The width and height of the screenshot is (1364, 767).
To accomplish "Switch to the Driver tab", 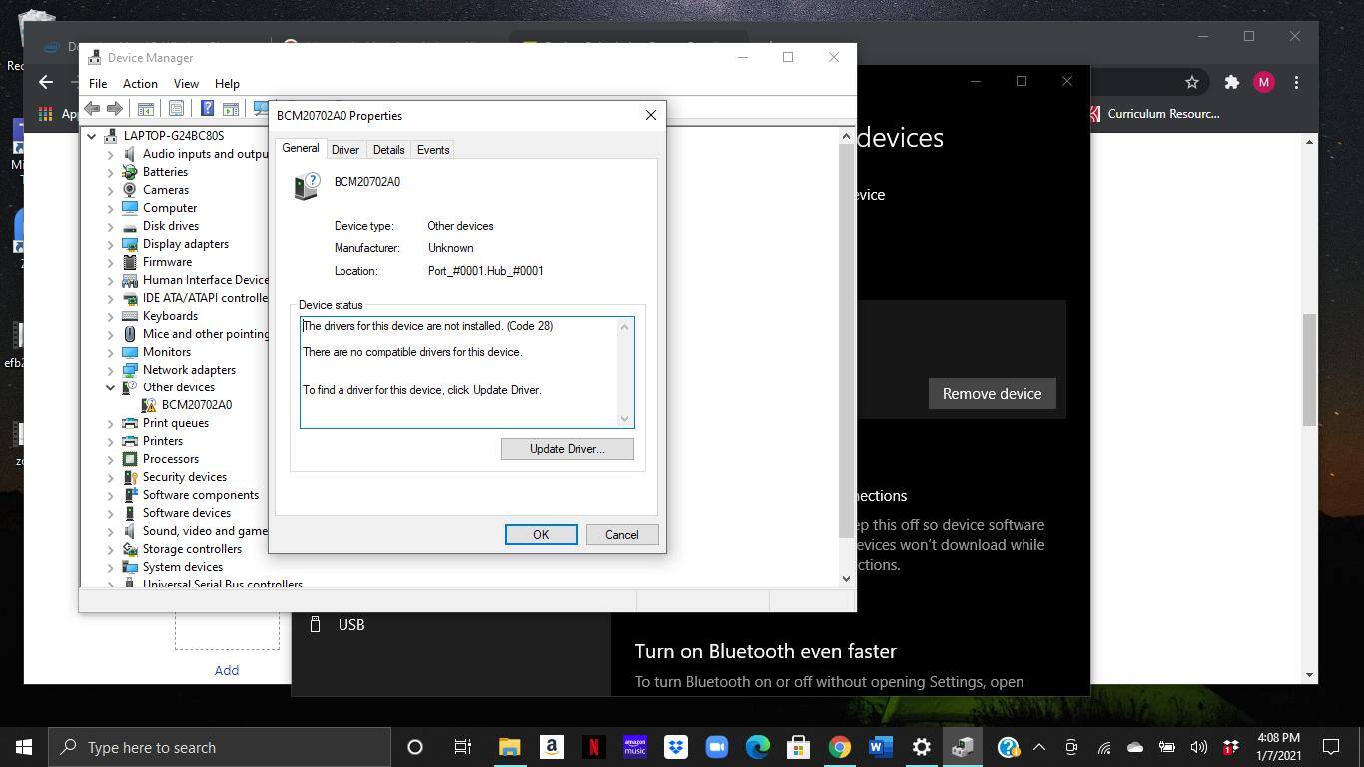I will [x=344, y=150].
